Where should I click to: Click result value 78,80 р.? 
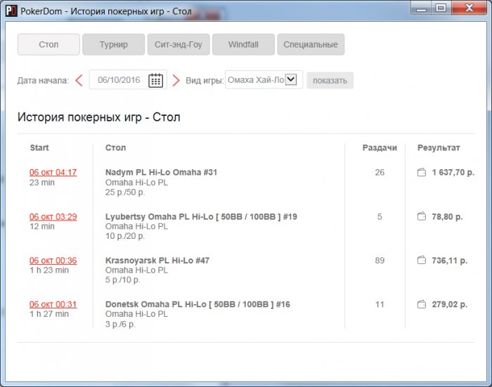(x=447, y=217)
